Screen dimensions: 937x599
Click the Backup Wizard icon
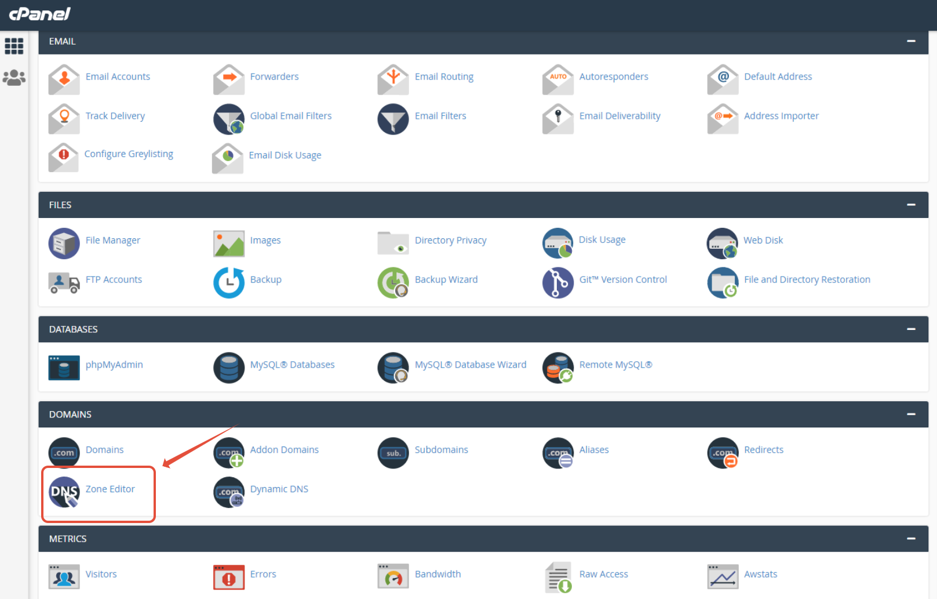tap(393, 282)
